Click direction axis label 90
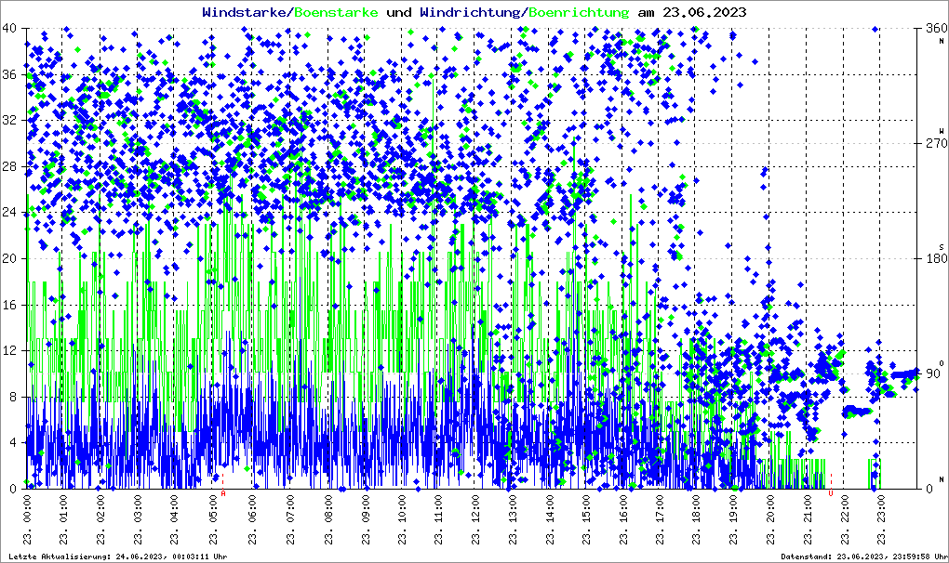The width and height of the screenshot is (949, 563). pos(933,373)
